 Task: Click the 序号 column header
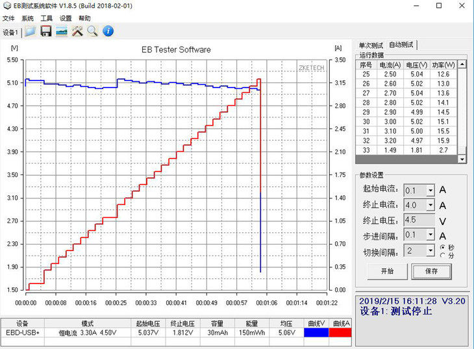tap(366, 65)
